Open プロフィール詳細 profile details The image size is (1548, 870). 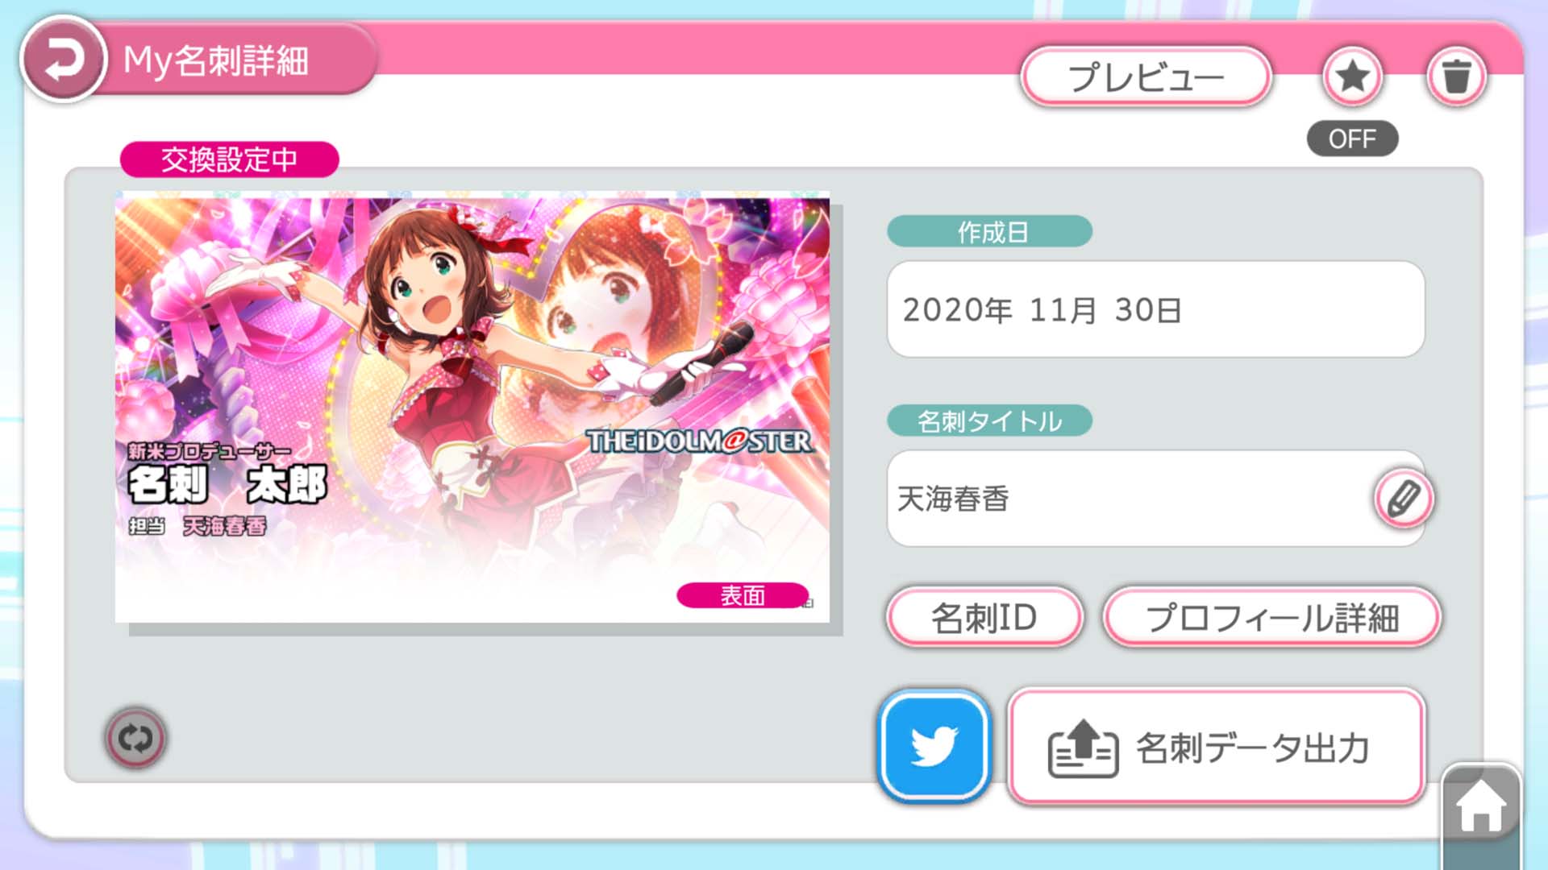coord(1271,617)
